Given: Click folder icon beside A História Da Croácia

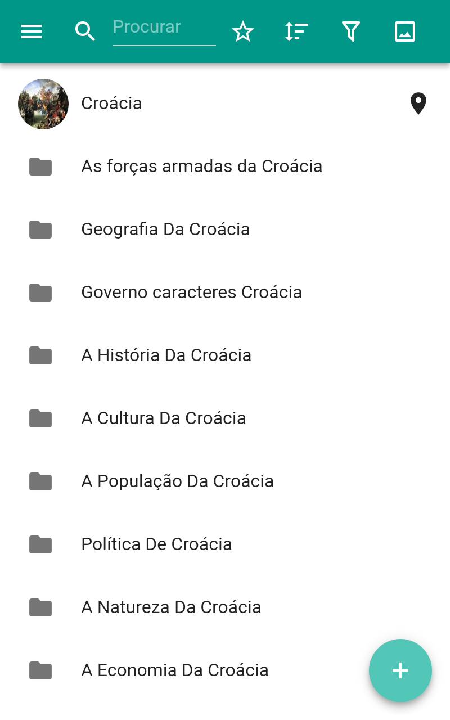Looking at the screenshot, I should [40, 355].
